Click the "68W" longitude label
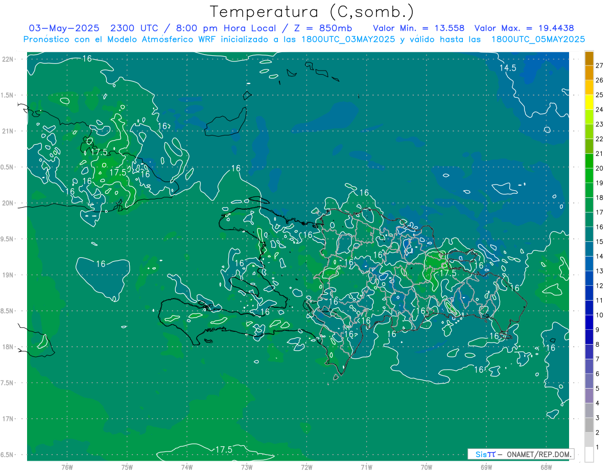This screenshot has width=613, height=474. click(x=546, y=467)
